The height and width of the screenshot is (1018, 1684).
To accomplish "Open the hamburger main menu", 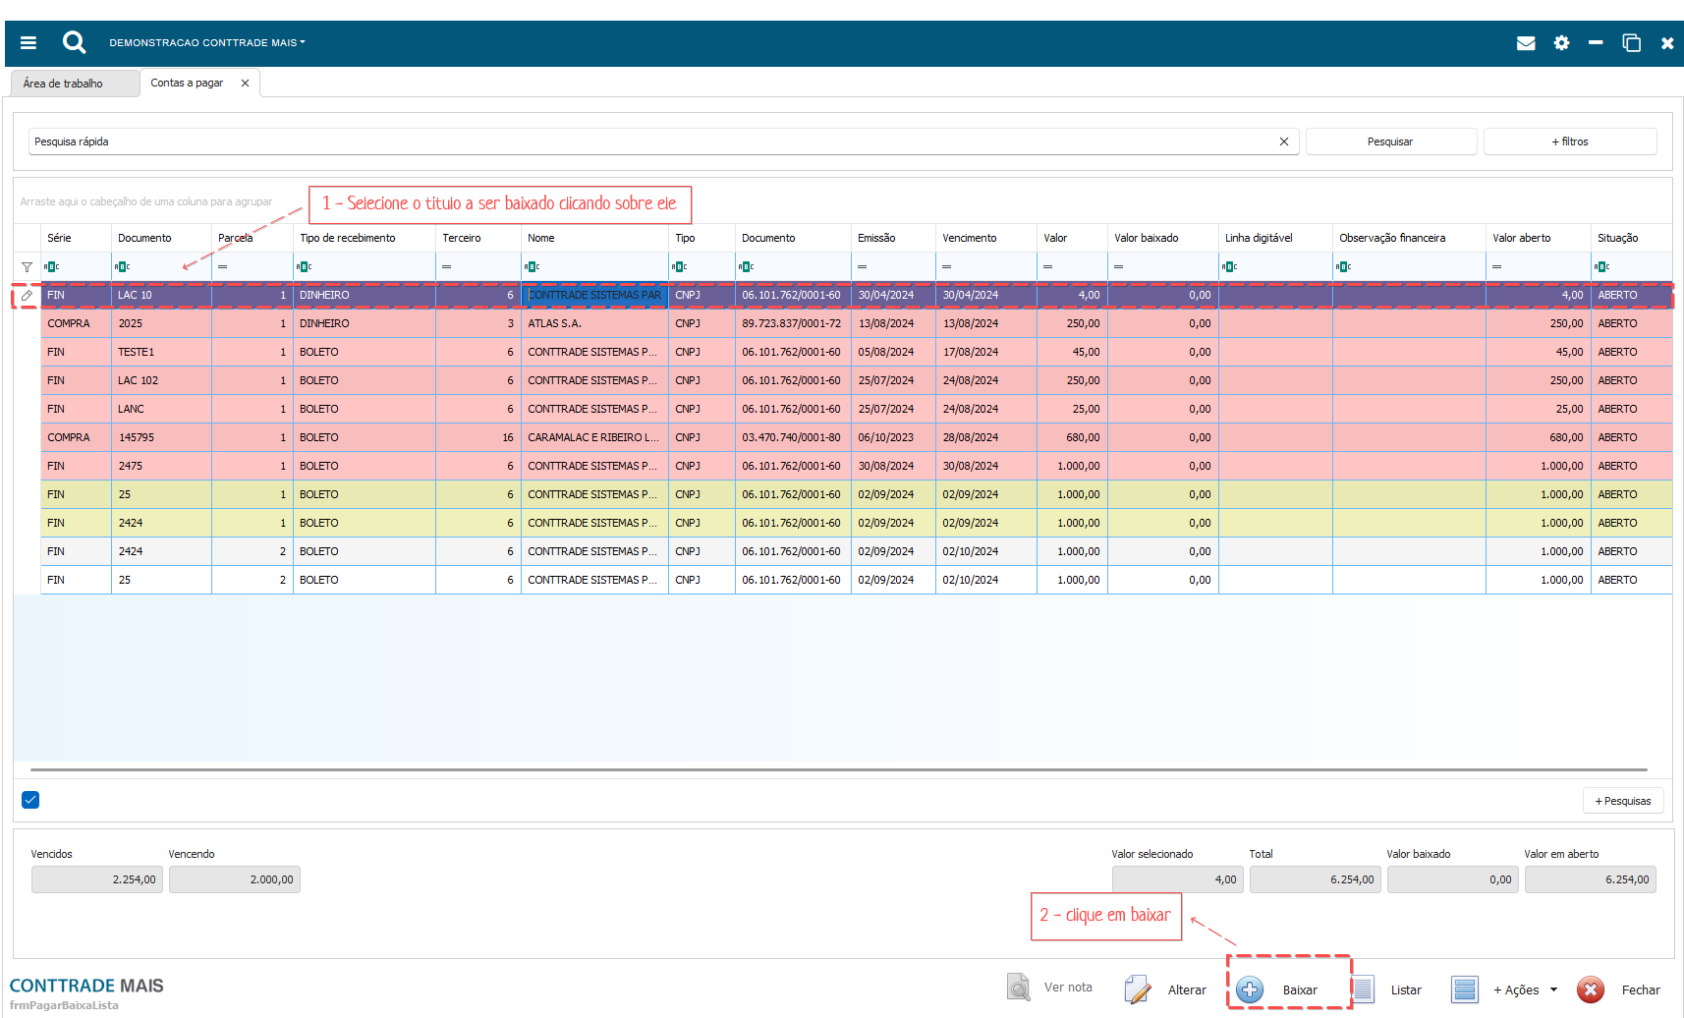I will click(28, 43).
